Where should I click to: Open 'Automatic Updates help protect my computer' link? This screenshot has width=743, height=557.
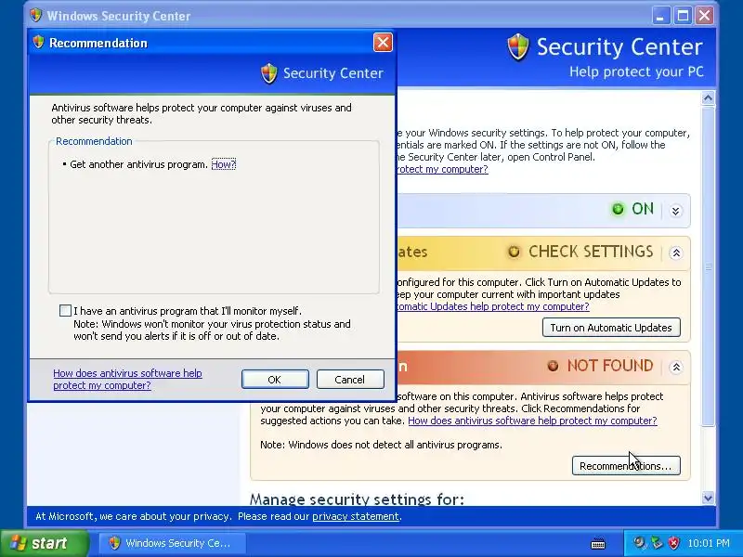click(493, 306)
